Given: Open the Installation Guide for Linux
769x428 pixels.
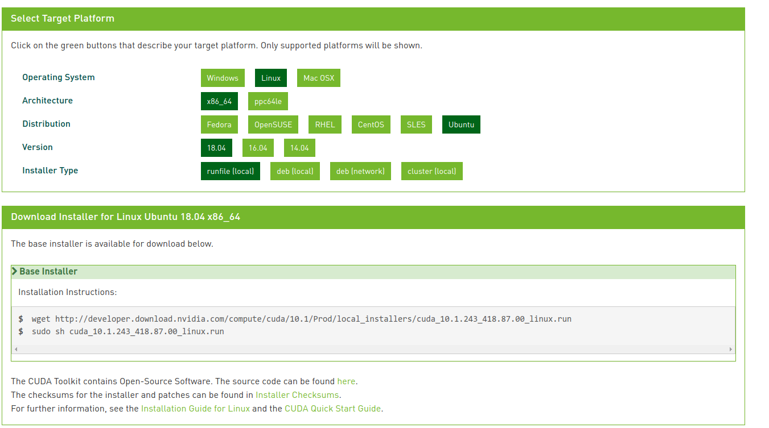Looking at the screenshot, I should 195,409.
